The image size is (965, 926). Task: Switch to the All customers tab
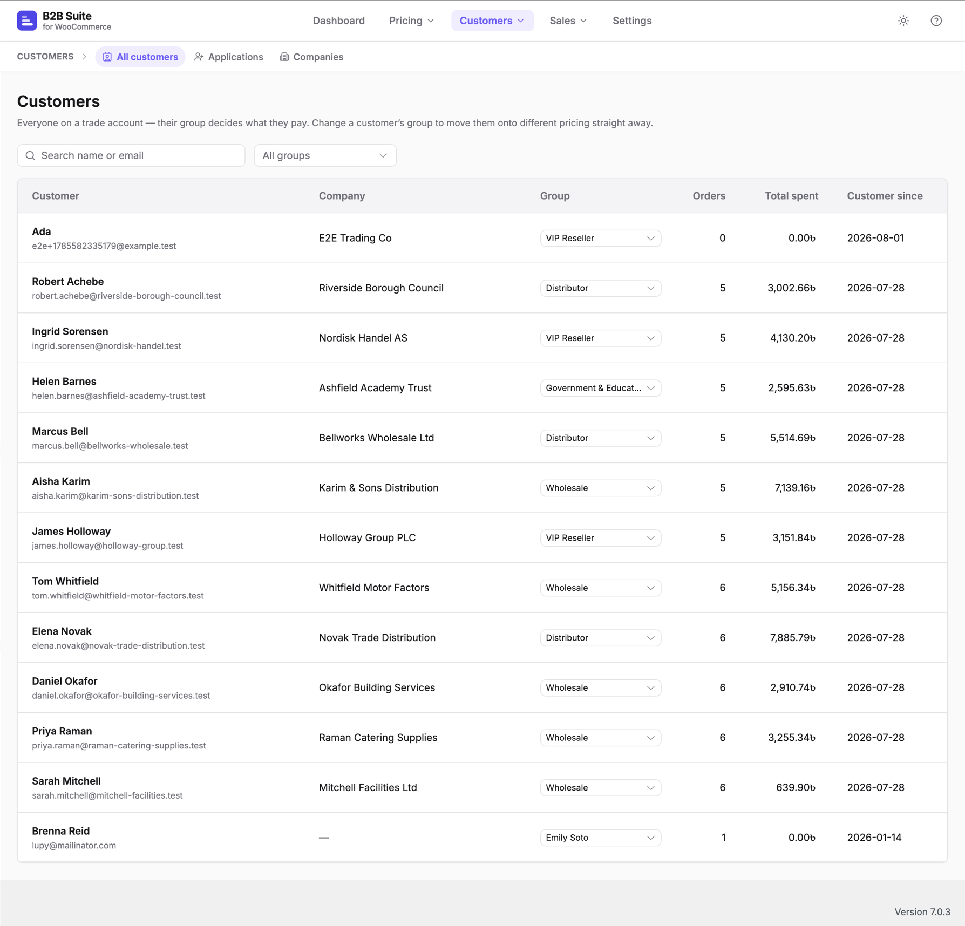point(140,57)
